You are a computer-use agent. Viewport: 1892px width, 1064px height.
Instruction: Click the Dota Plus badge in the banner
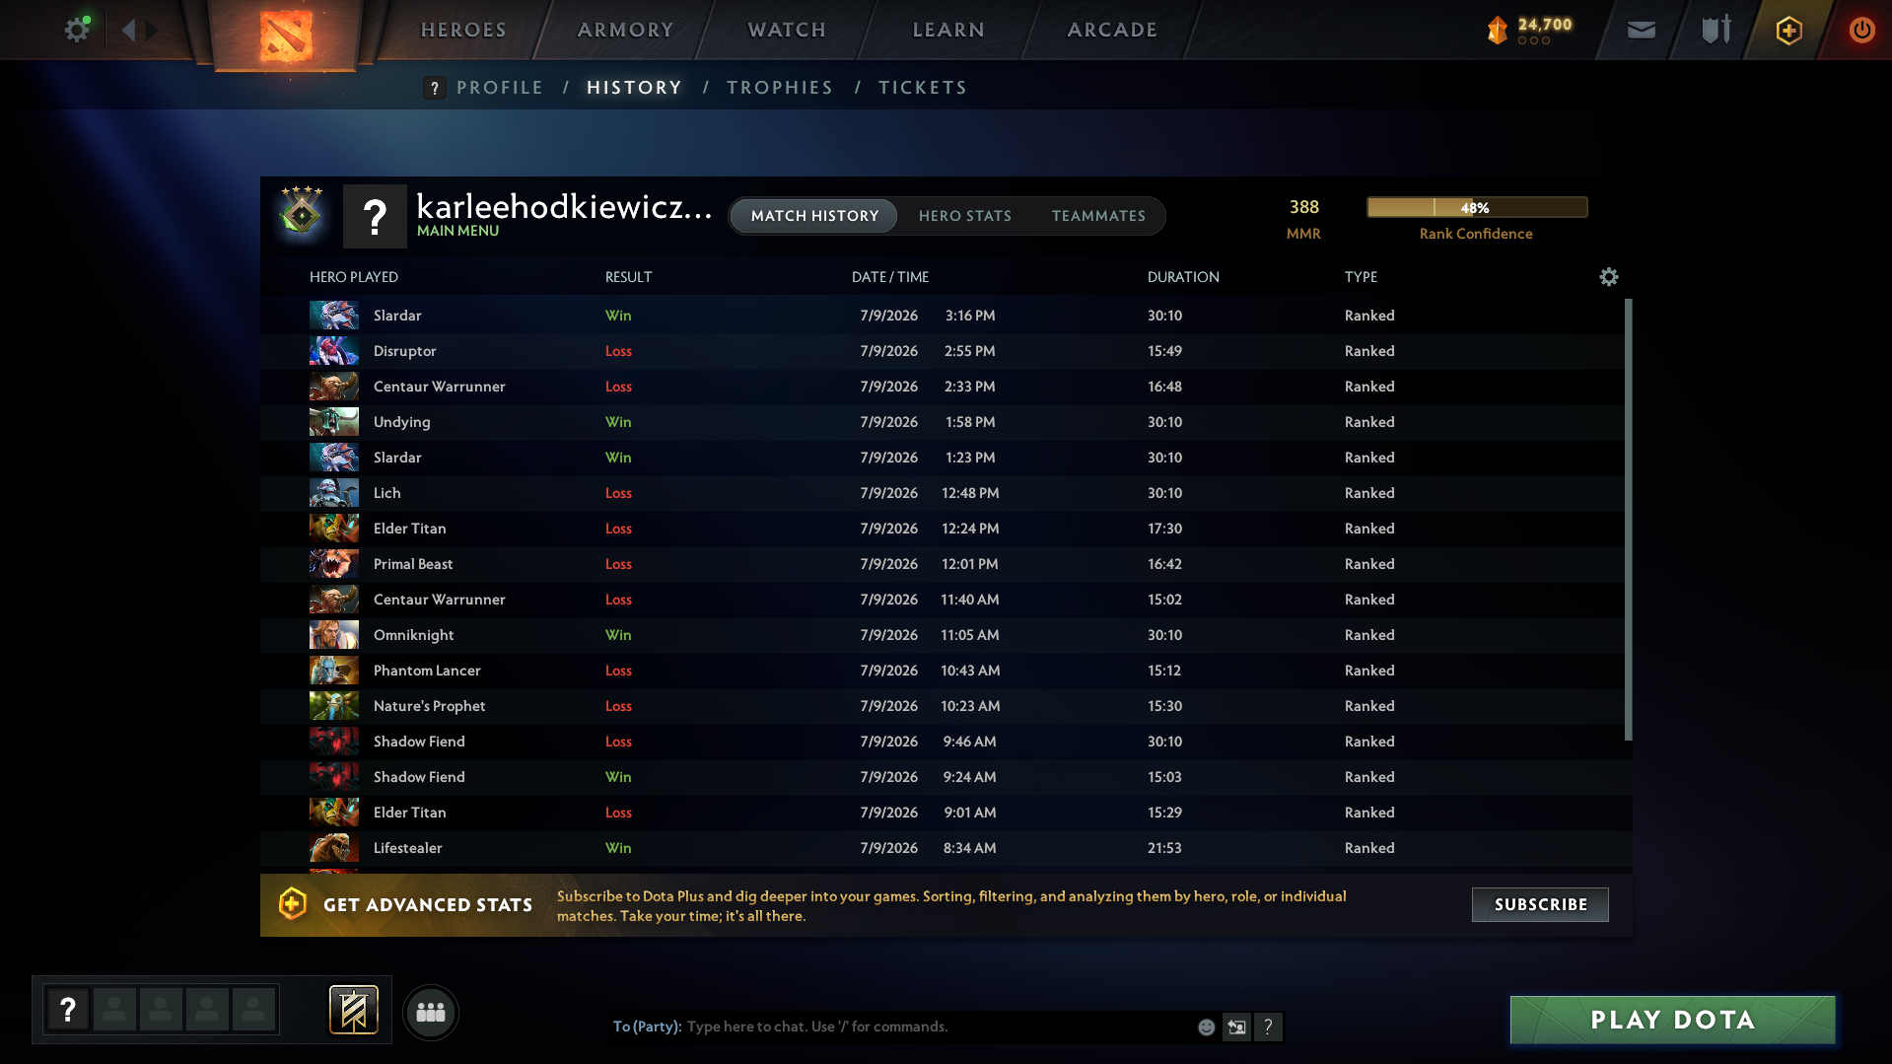click(x=293, y=904)
